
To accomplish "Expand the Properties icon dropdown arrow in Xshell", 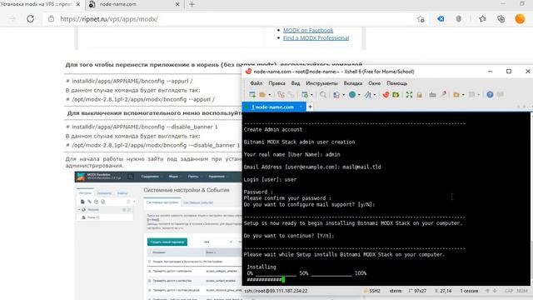I will point(311,95).
